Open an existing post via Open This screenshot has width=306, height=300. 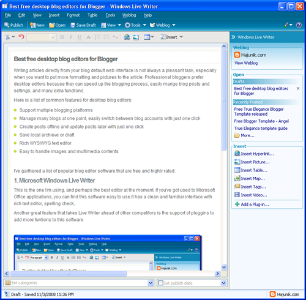coord(57,25)
